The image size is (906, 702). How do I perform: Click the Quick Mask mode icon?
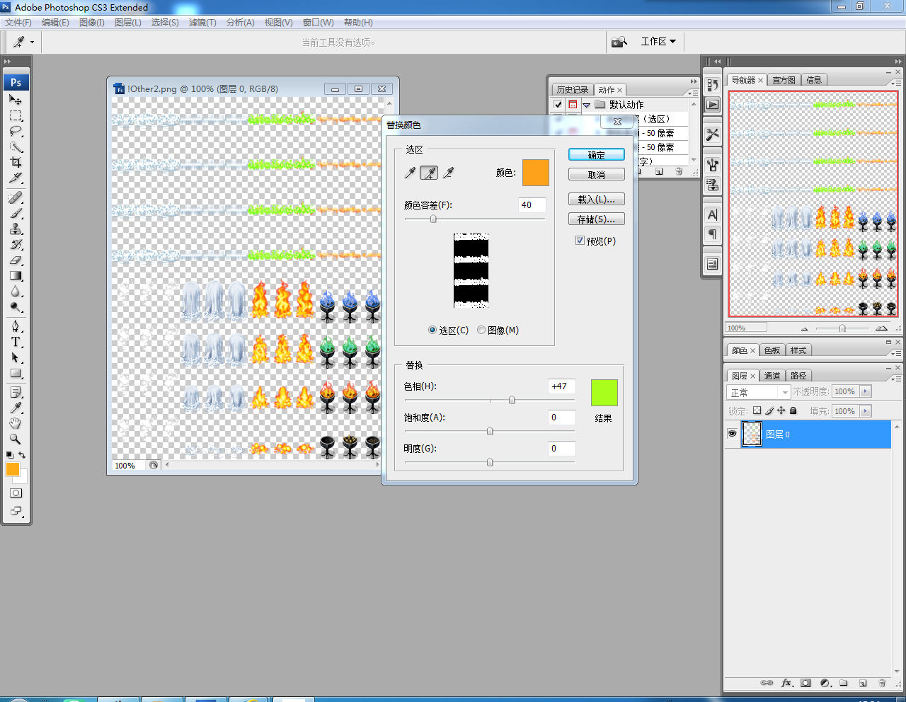point(16,493)
